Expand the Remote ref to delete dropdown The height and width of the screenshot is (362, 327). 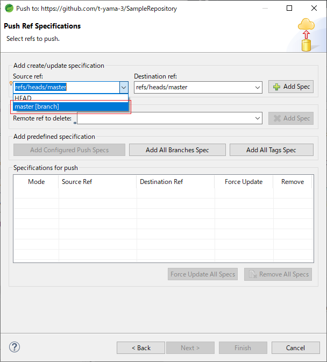pos(257,118)
